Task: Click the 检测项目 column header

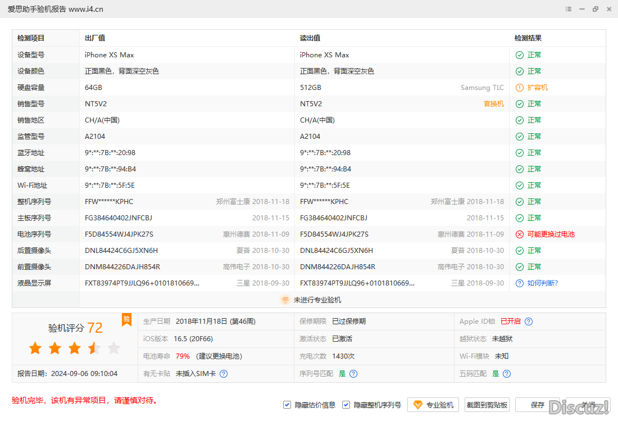Action: pyautogui.click(x=31, y=38)
